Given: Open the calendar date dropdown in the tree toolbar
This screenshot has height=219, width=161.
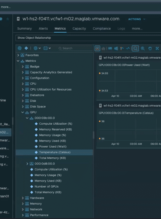Looking at the screenshot, I should click(47, 48).
